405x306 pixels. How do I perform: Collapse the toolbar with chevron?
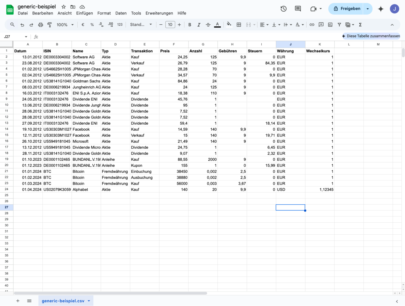point(392,25)
